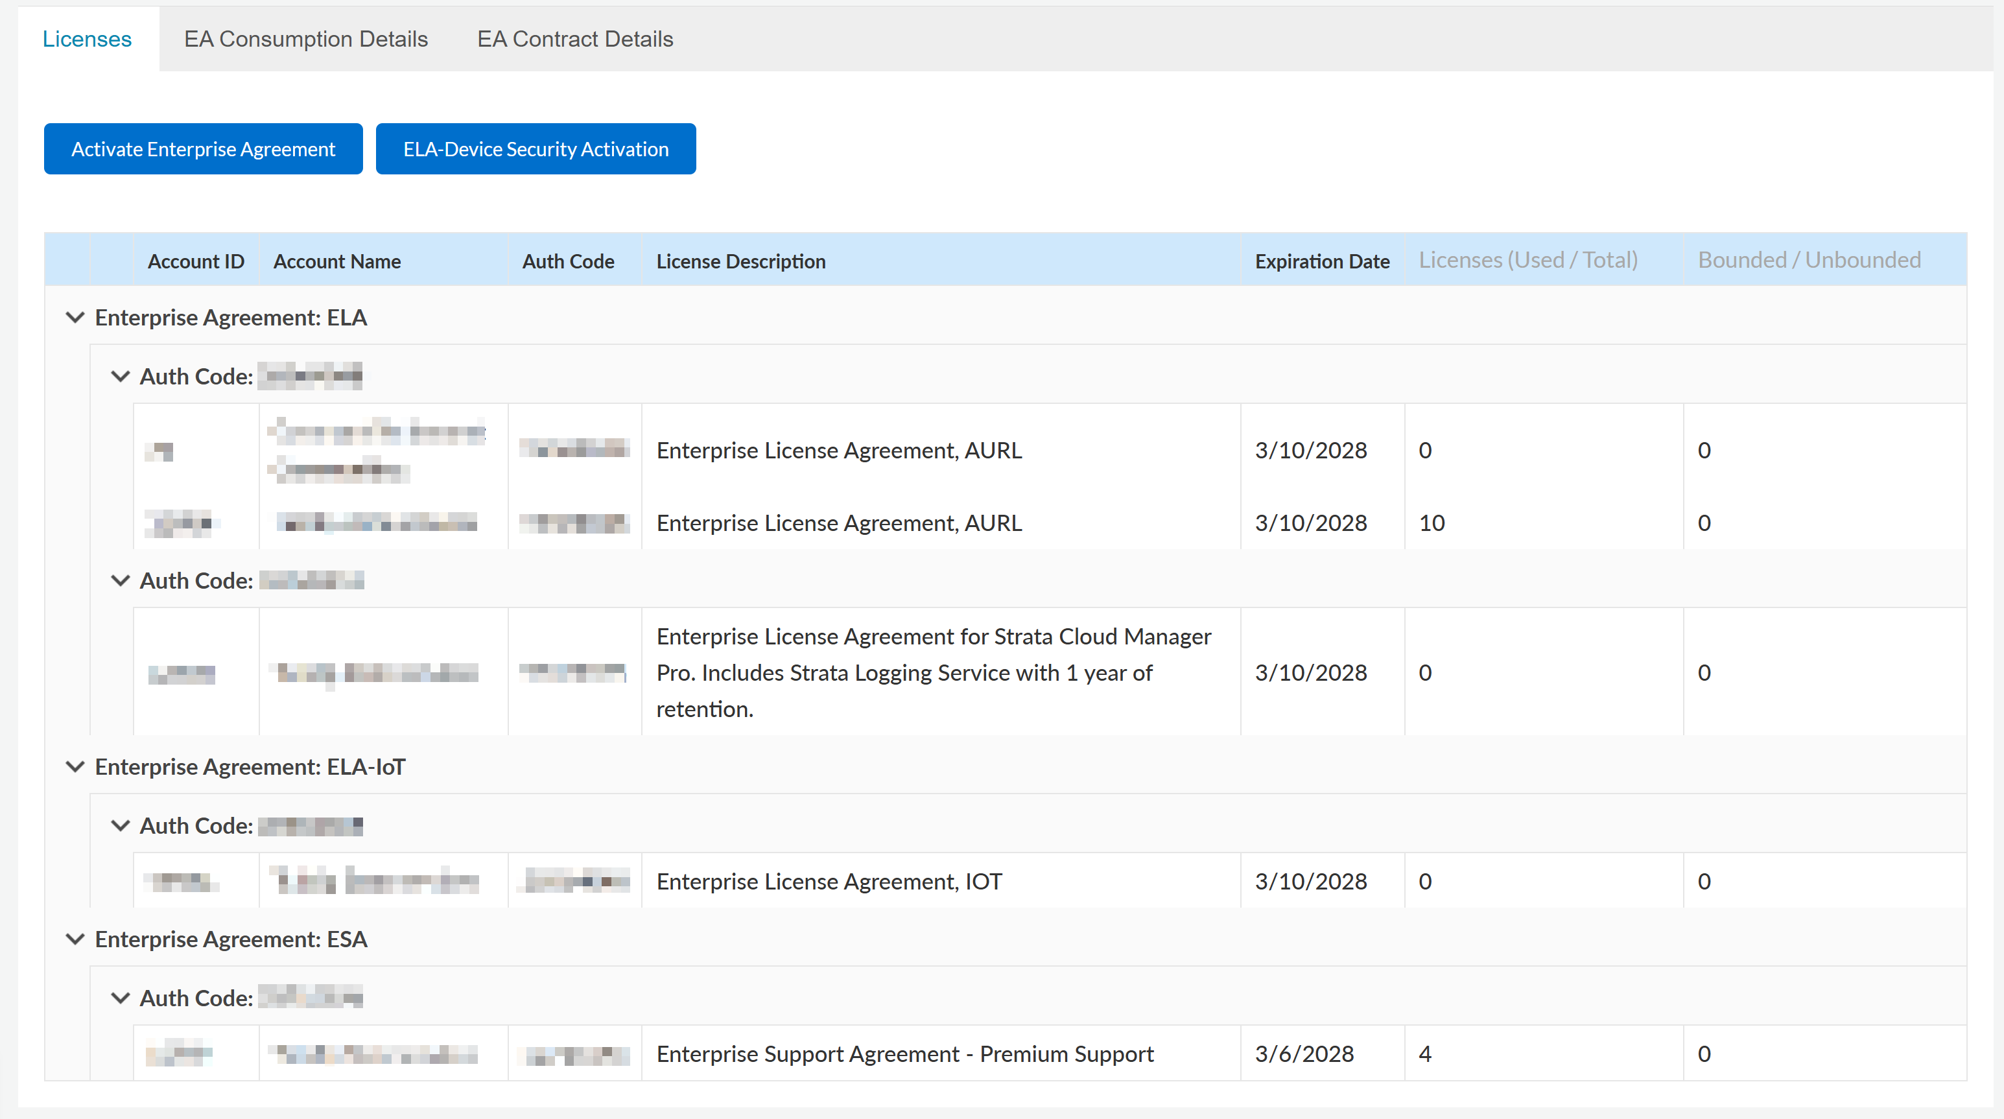Click Bounded / Unbounded column header
Image resolution: width=2004 pixels, height=1119 pixels.
(1809, 260)
